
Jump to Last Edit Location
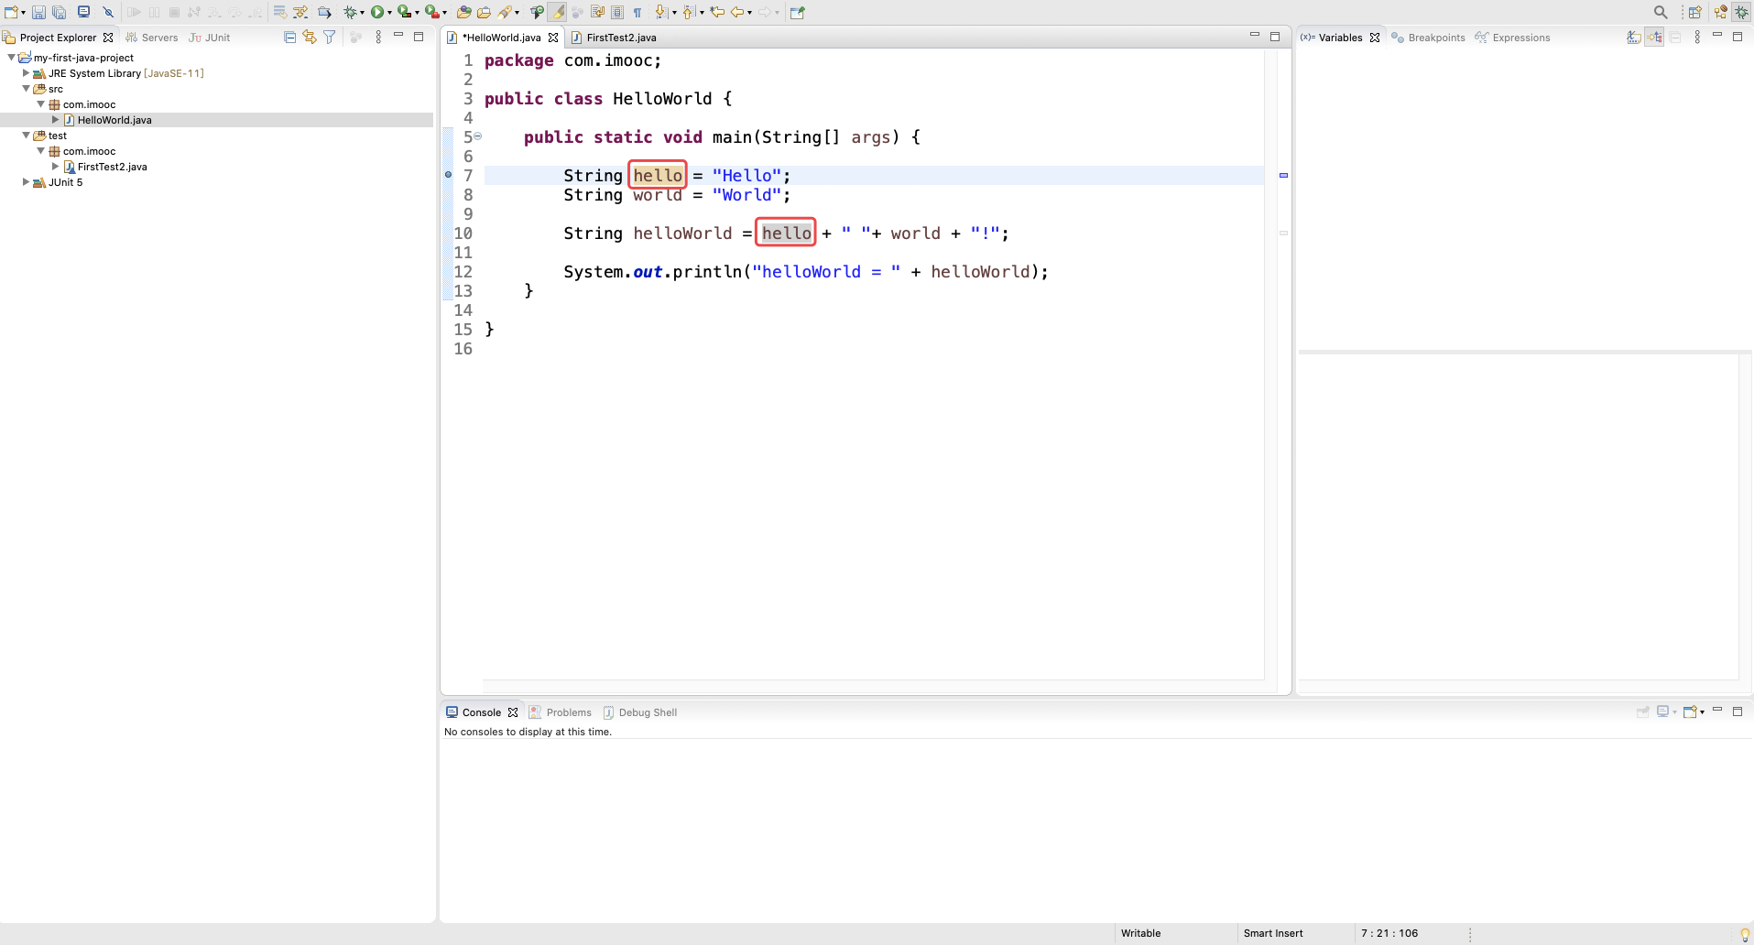point(717,12)
